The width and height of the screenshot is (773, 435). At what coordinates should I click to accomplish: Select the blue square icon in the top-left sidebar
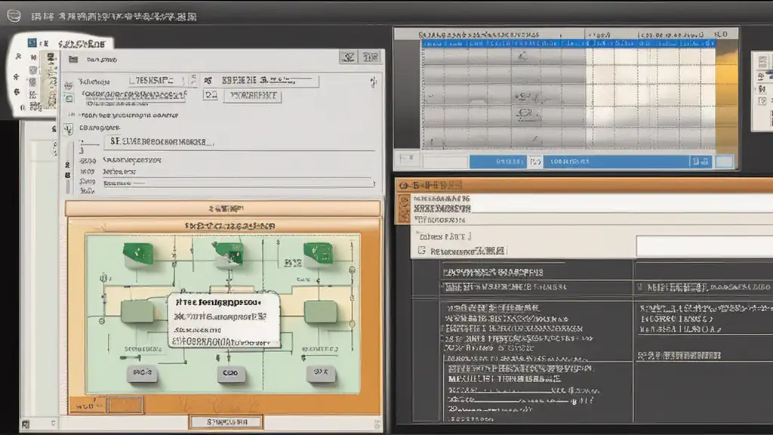tap(32, 44)
